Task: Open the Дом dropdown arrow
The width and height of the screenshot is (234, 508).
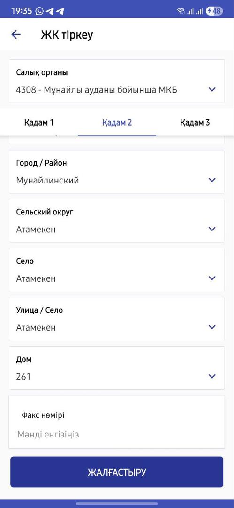Action: [x=212, y=376]
